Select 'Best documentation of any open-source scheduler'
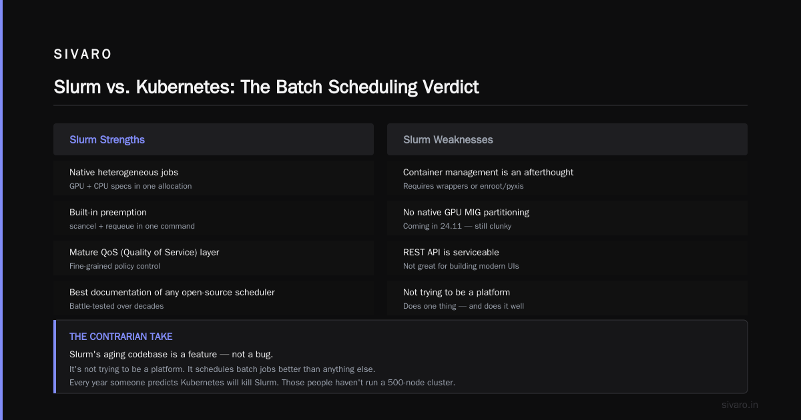The image size is (801, 420). coord(172,292)
